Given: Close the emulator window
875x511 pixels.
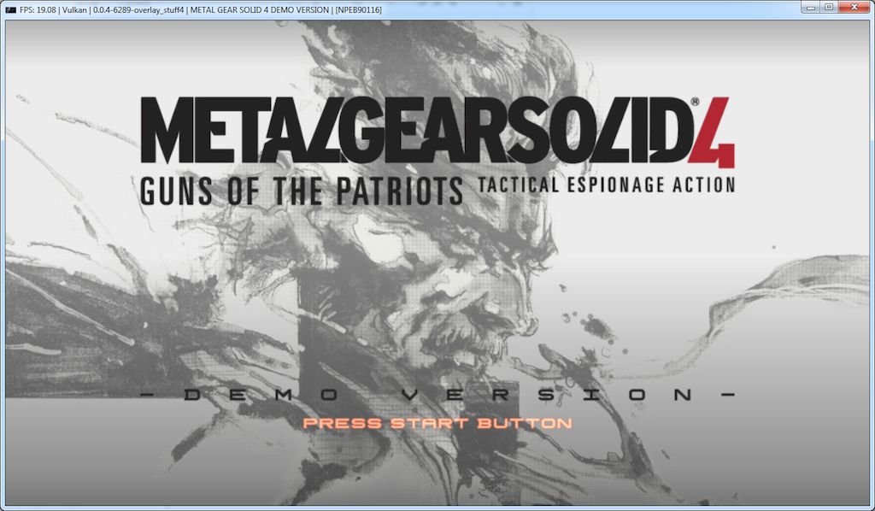Looking at the screenshot, I should pos(854,7).
